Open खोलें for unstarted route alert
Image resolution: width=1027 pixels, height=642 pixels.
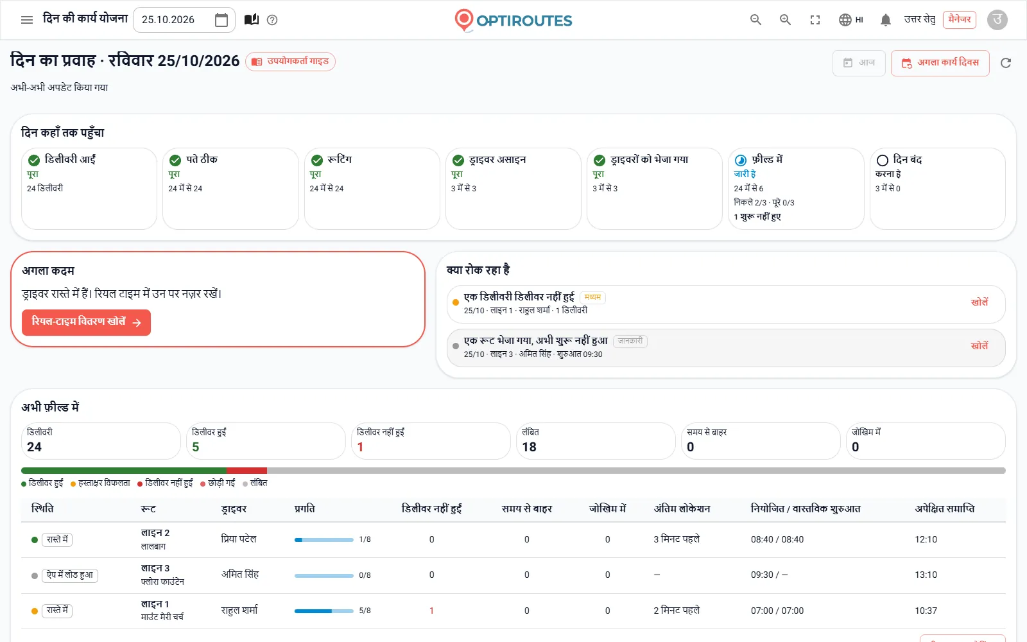(x=980, y=346)
